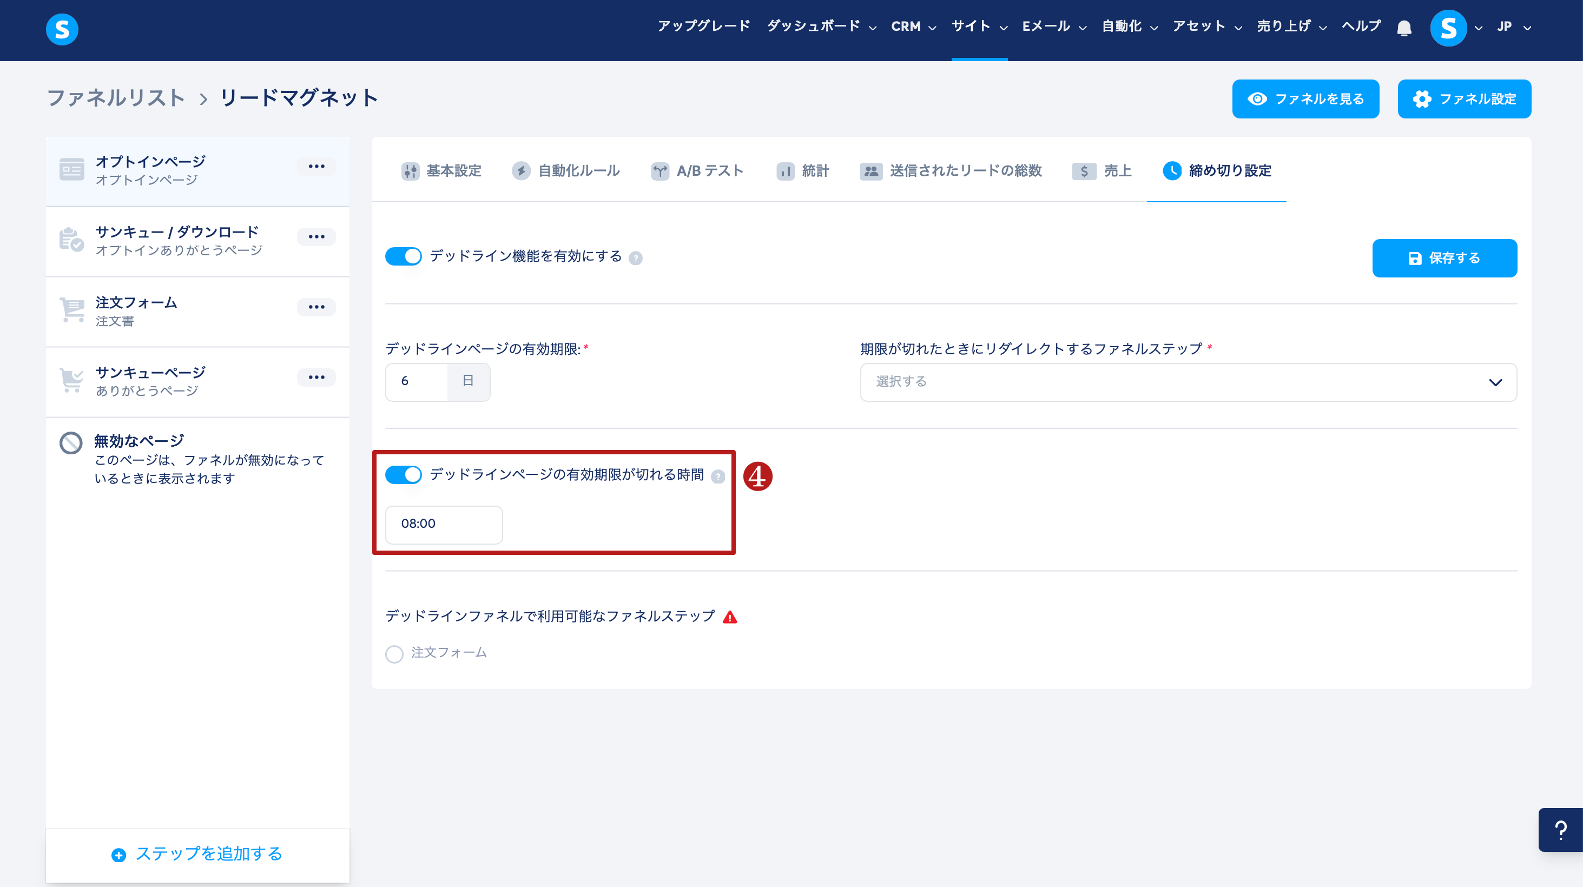Click red warning icon near ファネルステップ
The height and width of the screenshot is (887, 1583).
tap(729, 617)
